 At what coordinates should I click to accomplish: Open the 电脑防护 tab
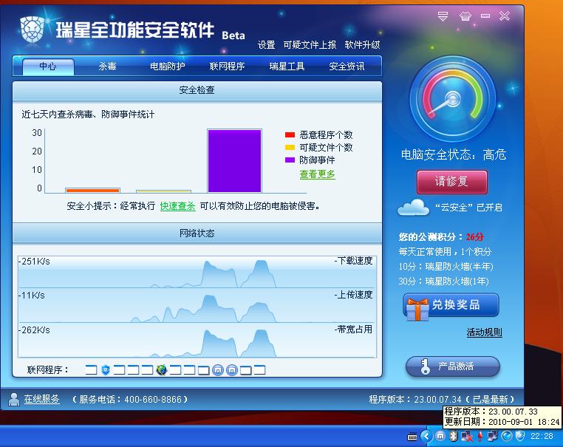[167, 66]
